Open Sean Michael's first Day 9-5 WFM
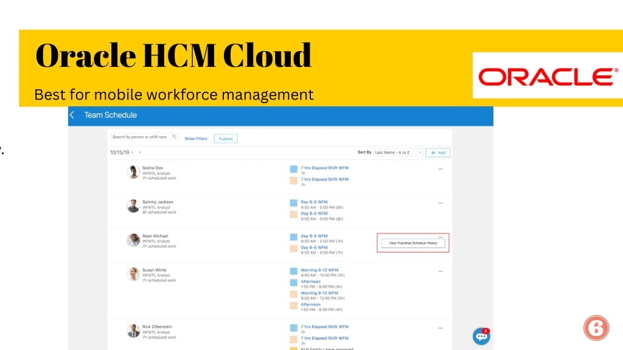623x350 pixels. [314, 236]
